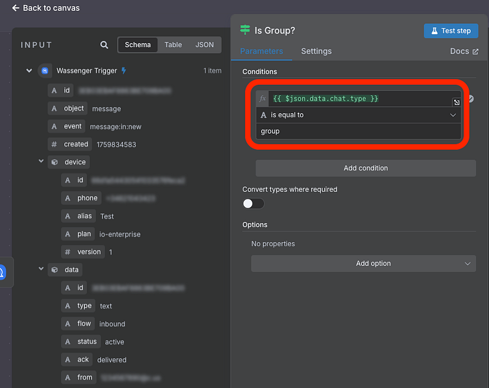The image size is (489, 388).
Task: Switch to the Settings tab
Action: pos(316,51)
